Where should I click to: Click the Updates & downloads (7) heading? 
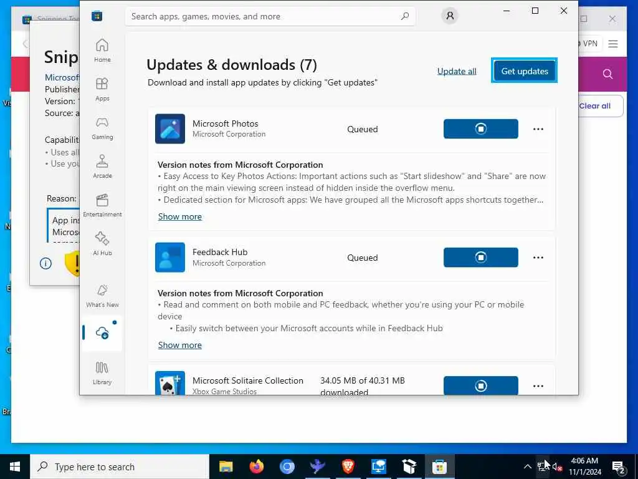coord(232,65)
